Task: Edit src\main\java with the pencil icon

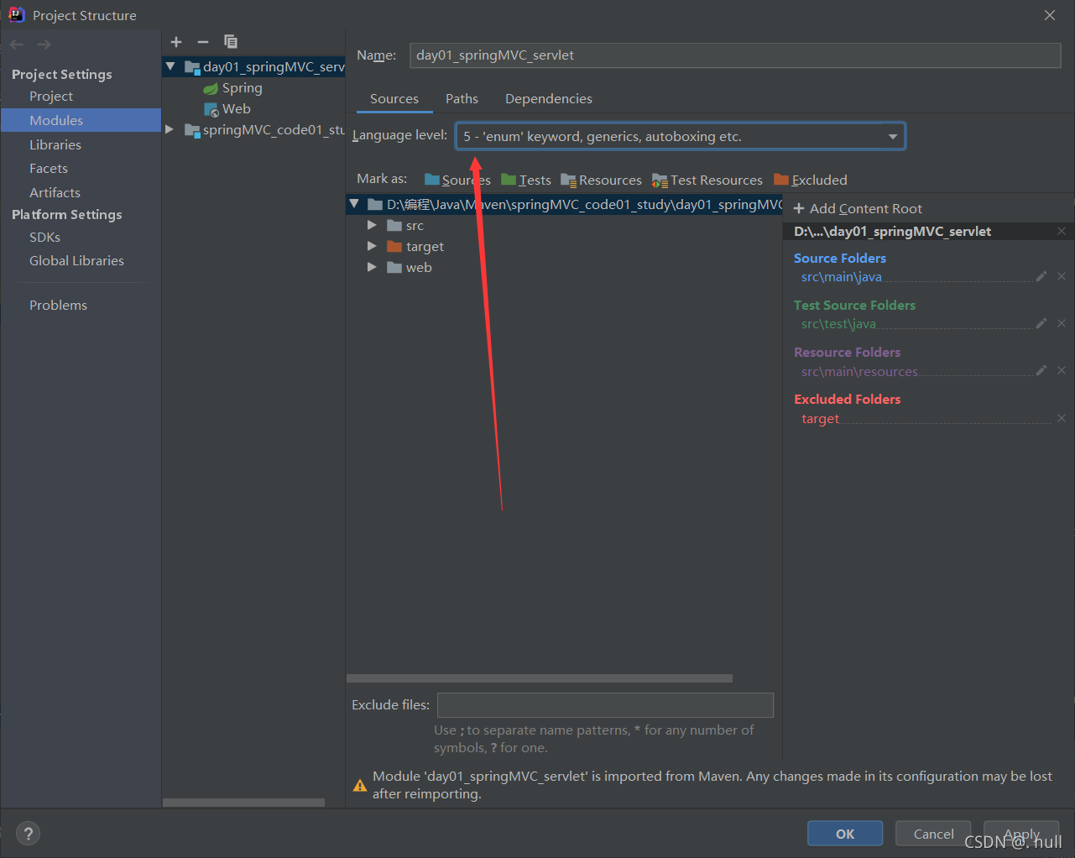Action: (1041, 275)
